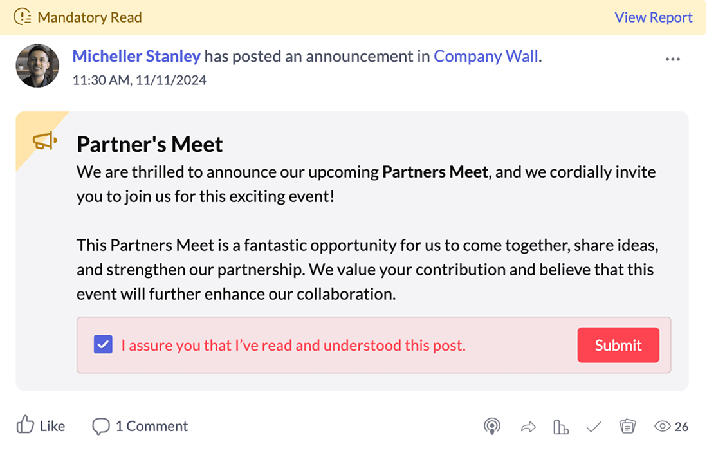Click the eye views icon
The width and height of the screenshot is (707, 462).
[662, 426]
